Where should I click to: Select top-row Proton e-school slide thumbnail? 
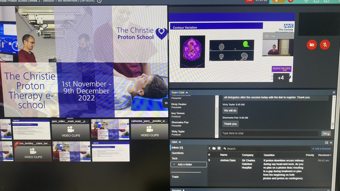click(x=110, y=130)
